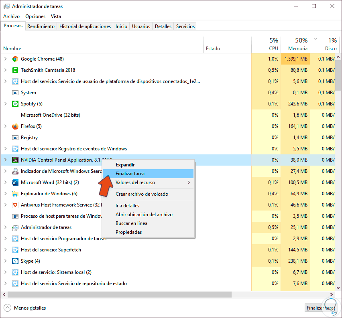Click the Firefox process icon
The height and width of the screenshot is (318, 342).
[15, 126]
